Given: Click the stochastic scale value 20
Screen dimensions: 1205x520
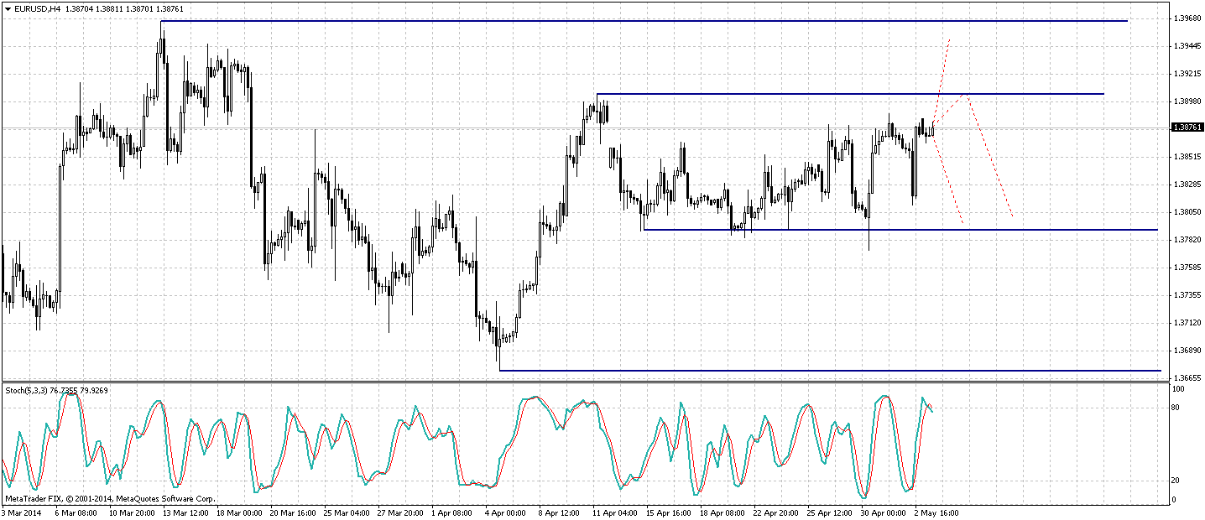Looking at the screenshot, I should (x=1176, y=481).
